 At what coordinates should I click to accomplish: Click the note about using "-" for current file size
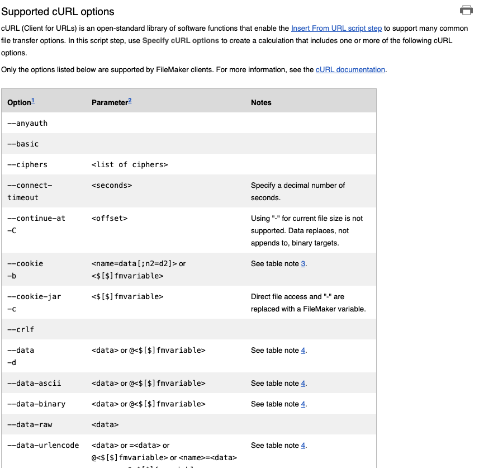[x=307, y=231]
